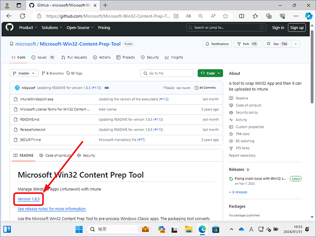Click the zoom magnifier icon in address bar

[200, 16]
